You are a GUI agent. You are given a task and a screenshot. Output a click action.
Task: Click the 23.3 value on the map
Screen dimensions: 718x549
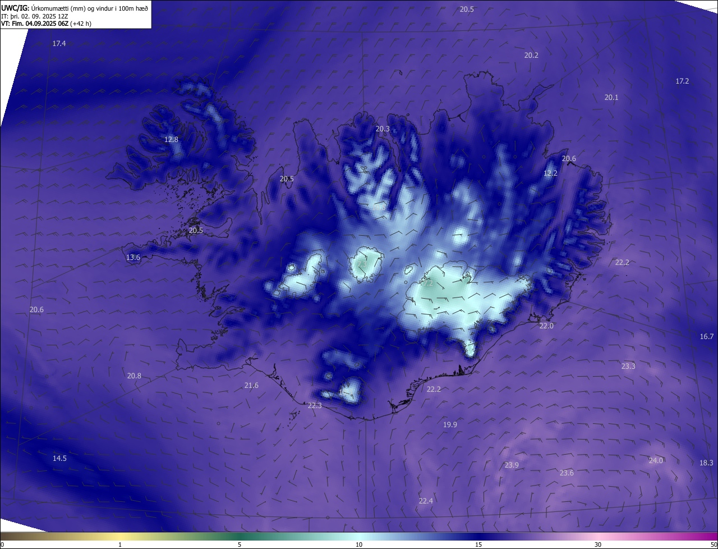click(628, 366)
